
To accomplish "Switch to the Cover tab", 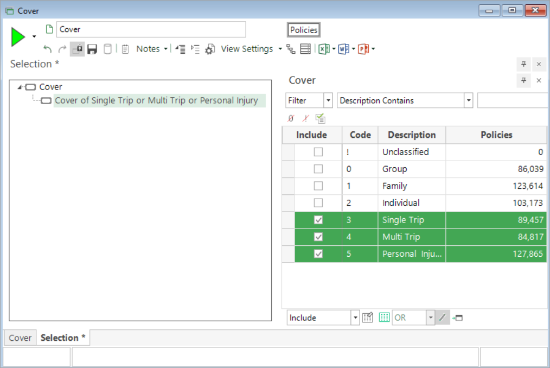I will 20,338.
